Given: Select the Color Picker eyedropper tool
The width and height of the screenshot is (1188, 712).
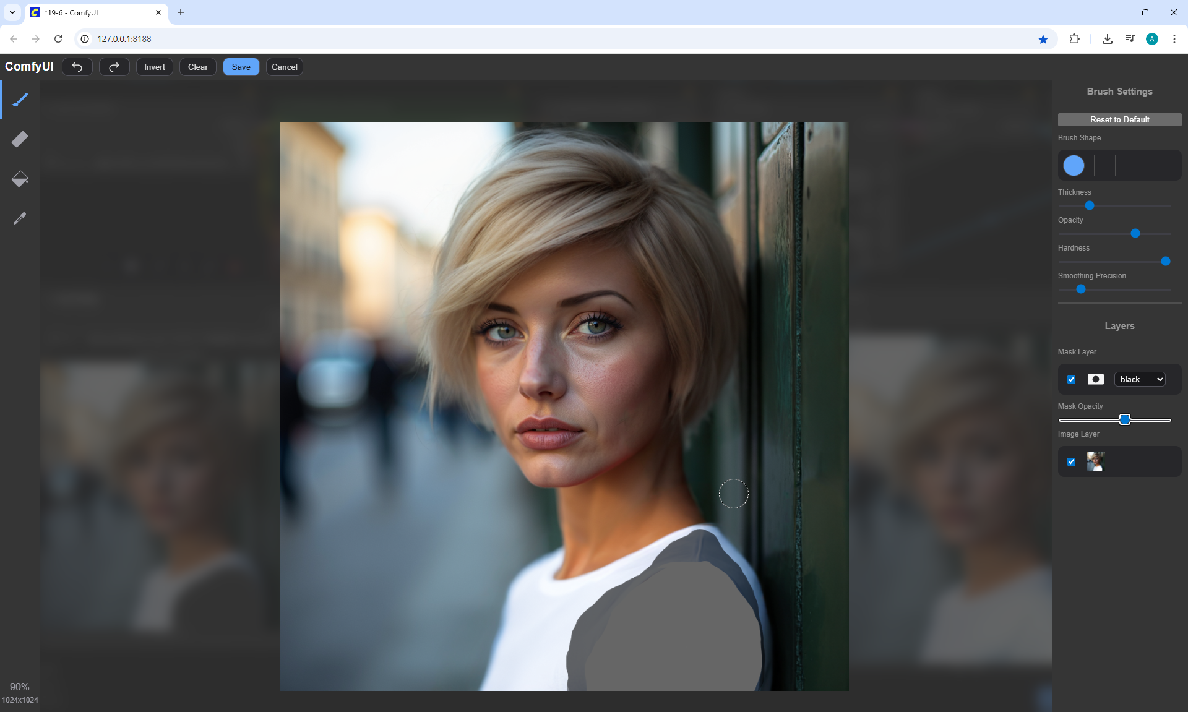Looking at the screenshot, I should [20, 218].
